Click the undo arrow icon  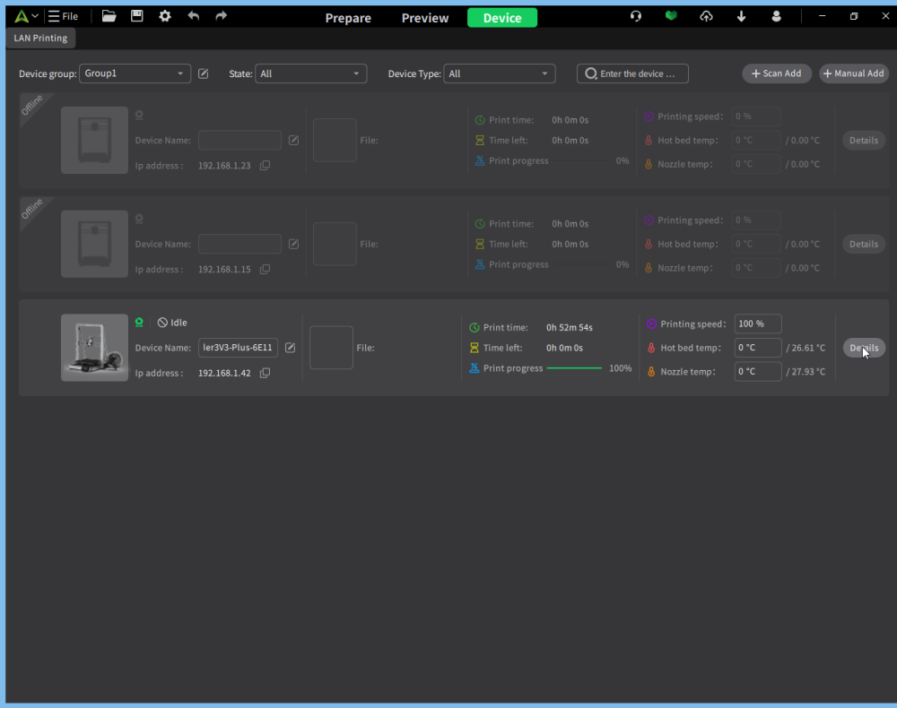click(x=194, y=16)
